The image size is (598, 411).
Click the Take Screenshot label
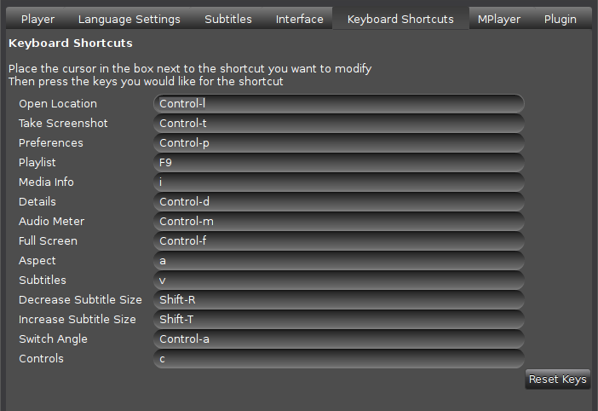(63, 124)
